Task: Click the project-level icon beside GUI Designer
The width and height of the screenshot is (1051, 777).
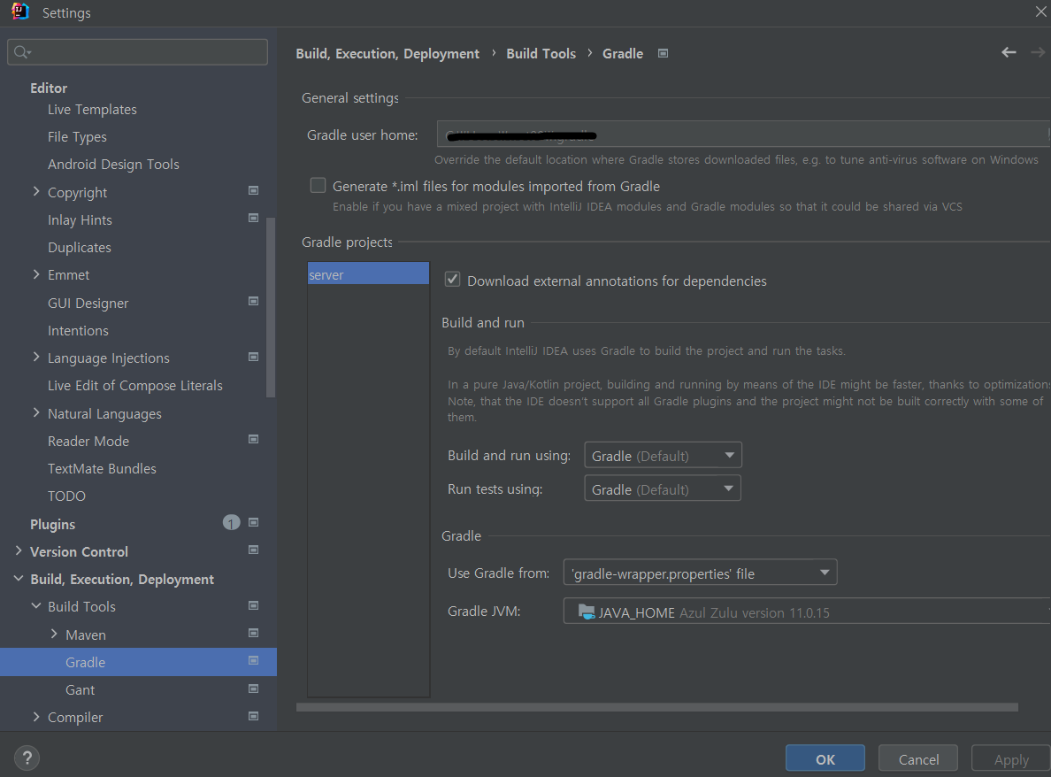Action: pos(253,302)
